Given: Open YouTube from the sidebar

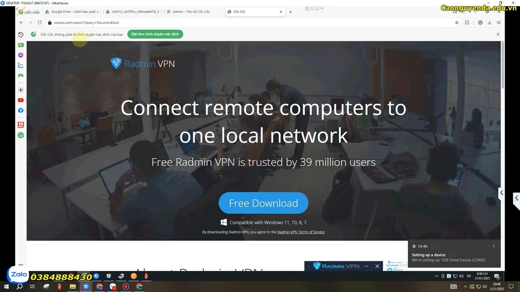Looking at the screenshot, I should 21,100.
